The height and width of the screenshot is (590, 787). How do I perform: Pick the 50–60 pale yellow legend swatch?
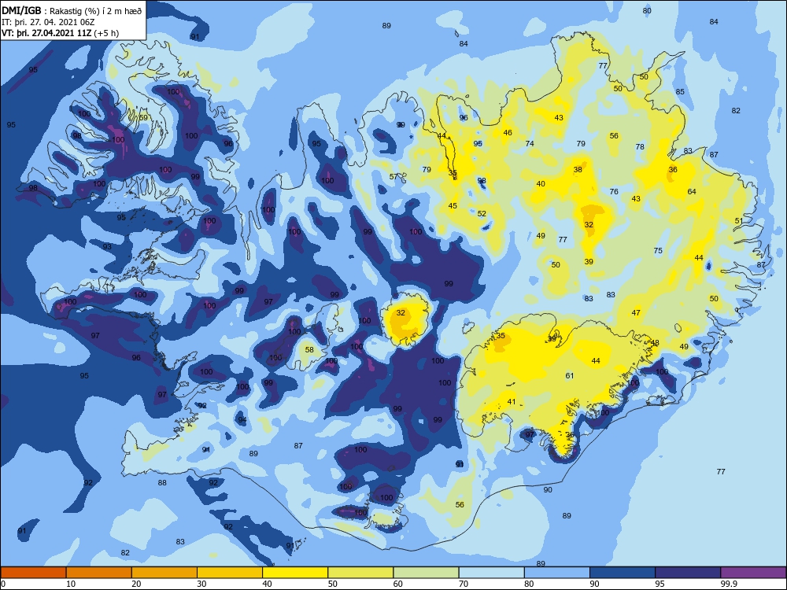[360, 573]
